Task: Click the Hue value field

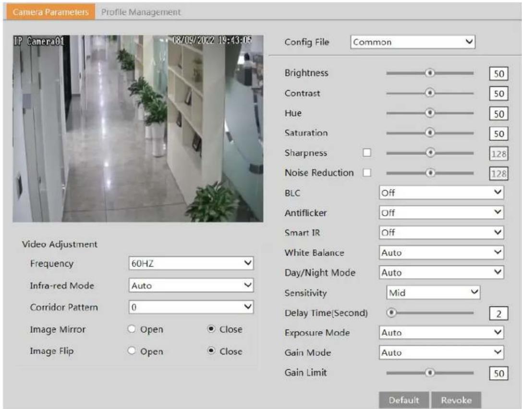Action: pyautogui.click(x=498, y=114)
